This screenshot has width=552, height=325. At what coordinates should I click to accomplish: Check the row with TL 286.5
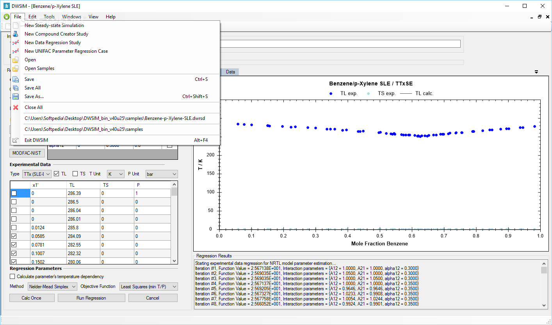tap(14, 202)
